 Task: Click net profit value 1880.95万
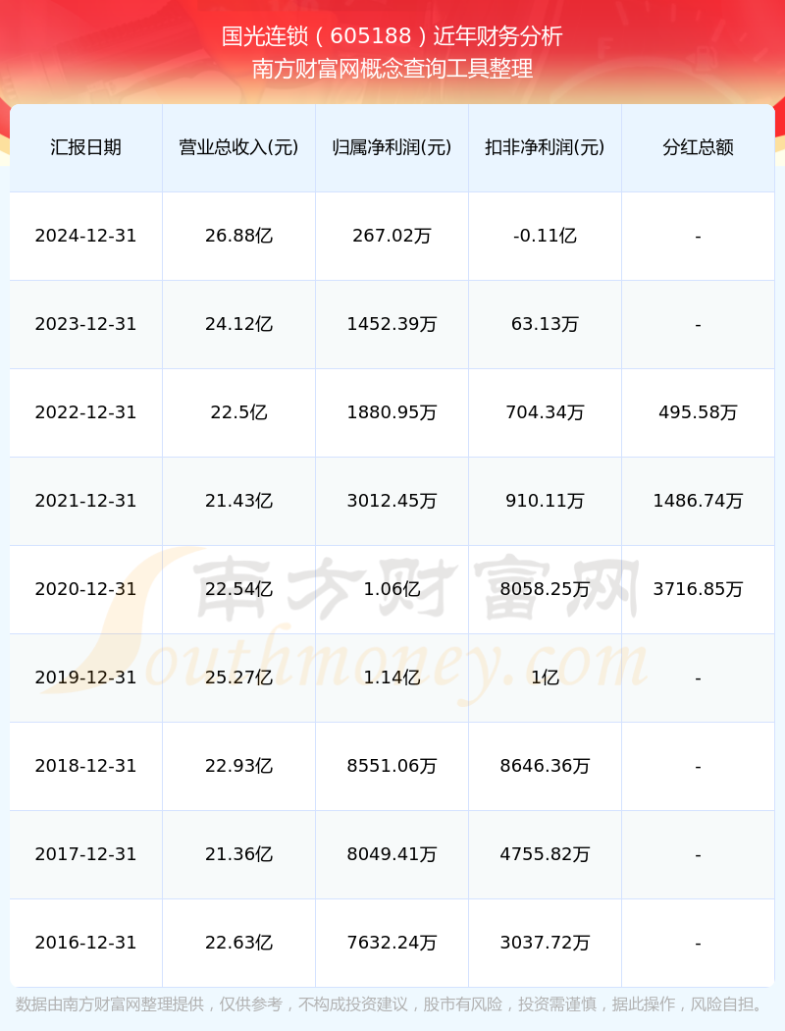[x=392, y=412]
